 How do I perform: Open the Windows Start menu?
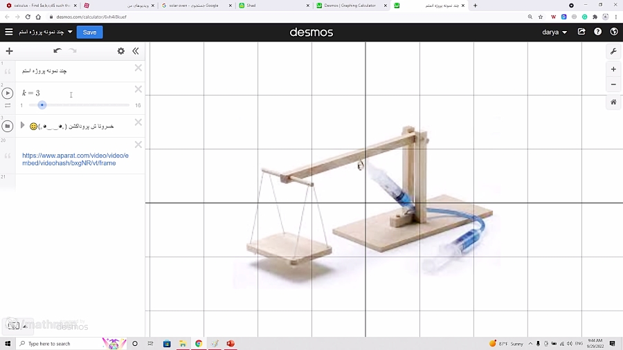tap(8, 343)
